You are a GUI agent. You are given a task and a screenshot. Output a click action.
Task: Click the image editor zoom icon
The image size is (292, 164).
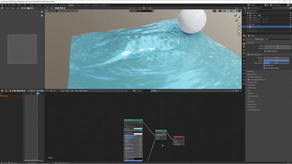(x=42, y=12)
